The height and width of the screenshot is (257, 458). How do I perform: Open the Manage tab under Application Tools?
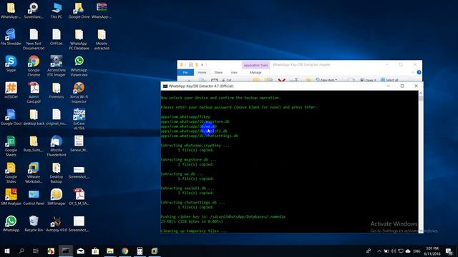coord(255,72)
